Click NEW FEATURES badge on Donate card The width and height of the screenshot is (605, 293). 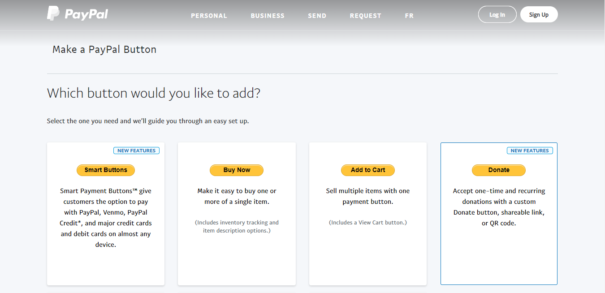click(530, 151)
